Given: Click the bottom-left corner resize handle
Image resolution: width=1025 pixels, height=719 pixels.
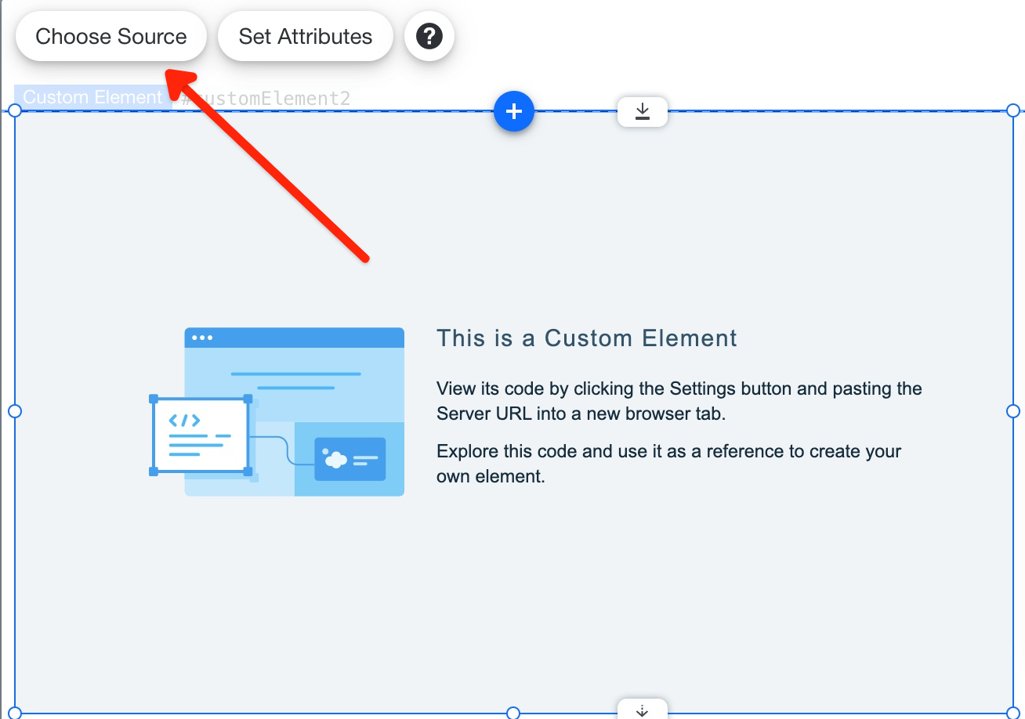Looking at the screenshot, I should [x=14, y=713].
